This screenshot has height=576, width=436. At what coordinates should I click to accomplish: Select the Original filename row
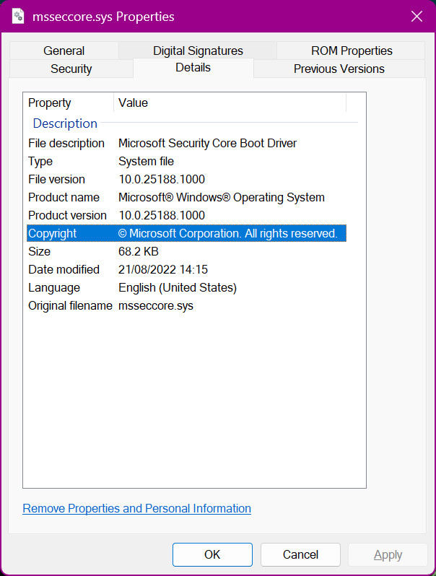click(x=186, y=305)
